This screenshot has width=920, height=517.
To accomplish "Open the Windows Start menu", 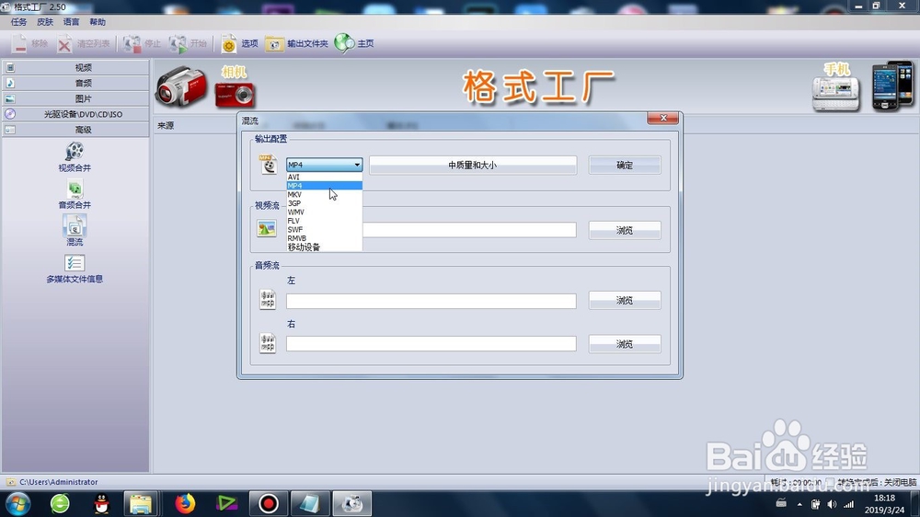I will (17, 503).
